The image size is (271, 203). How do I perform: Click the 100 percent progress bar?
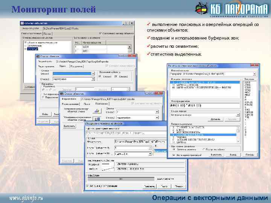[x=121, y=179]
